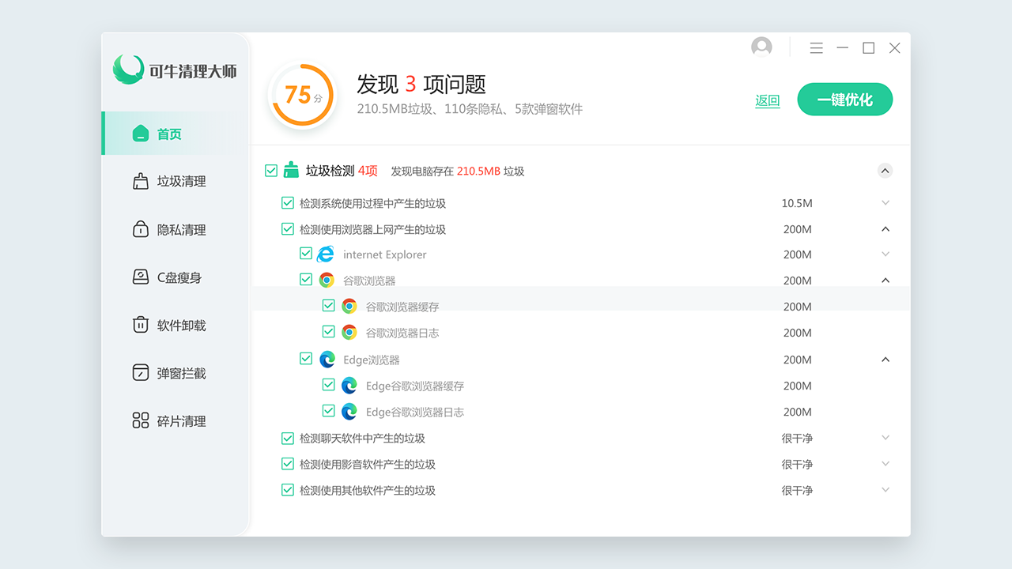Click the 一键优化 button
The width and height of the screenshot is (1012, 569).
coord(844,100)
